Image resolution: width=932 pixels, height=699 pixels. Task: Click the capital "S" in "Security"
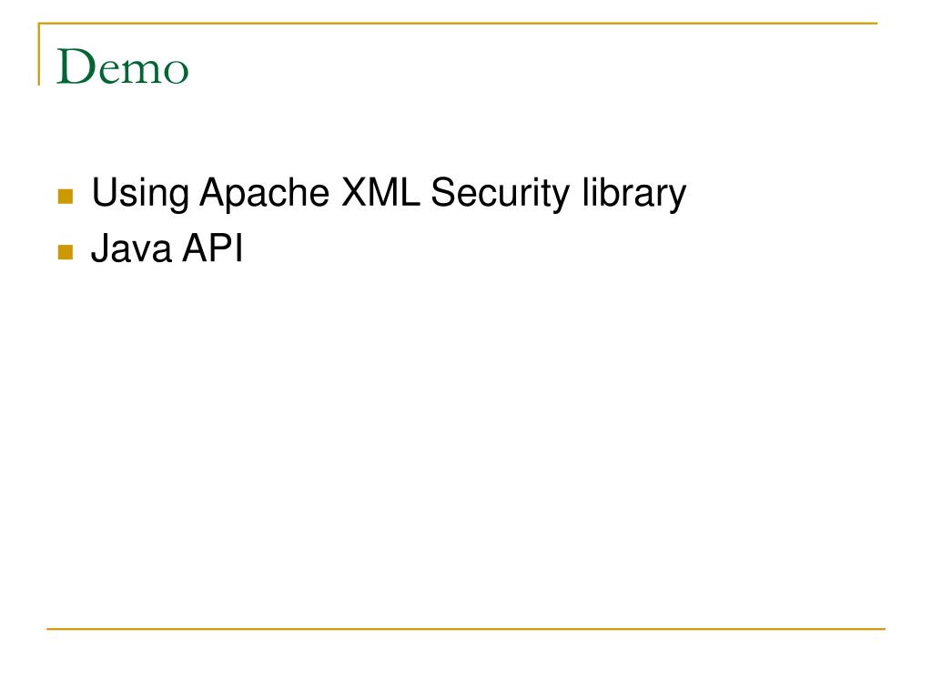[443, 192]
